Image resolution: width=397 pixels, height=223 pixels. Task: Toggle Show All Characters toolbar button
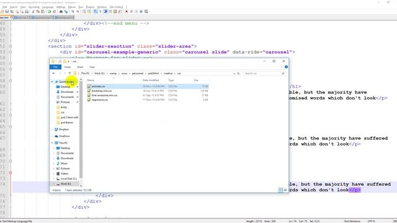[x=100, y=12]
